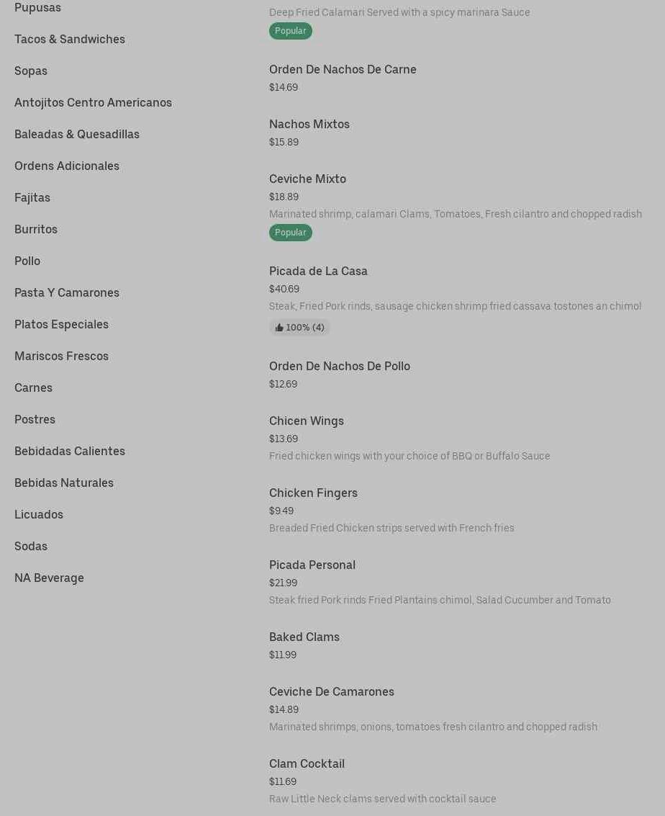Click the Popular badge under Ceviche Mixto
This screenshot has width=665, height=816.
(290, 233)
